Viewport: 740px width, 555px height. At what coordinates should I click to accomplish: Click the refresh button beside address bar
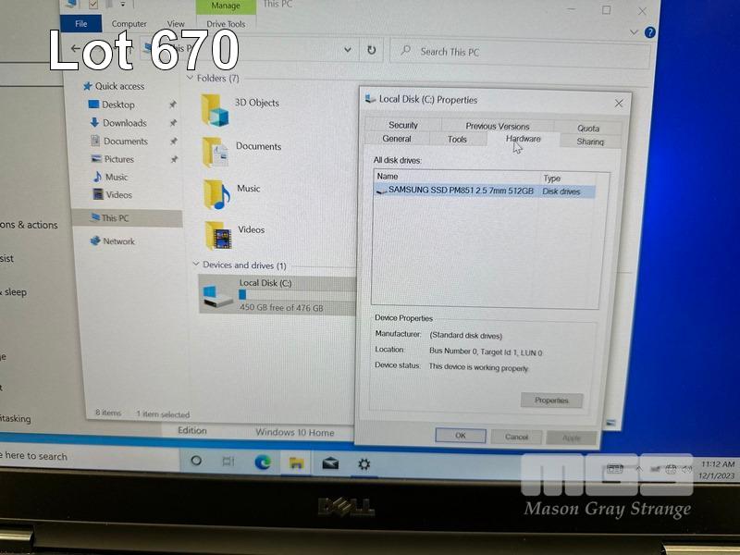[x=371, y=51]
